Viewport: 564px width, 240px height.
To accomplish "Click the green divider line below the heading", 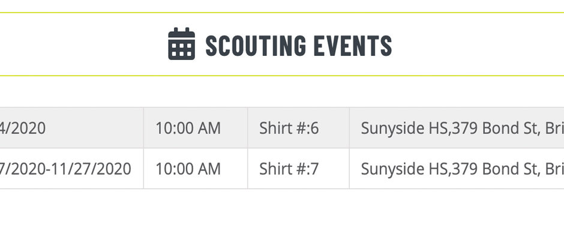I will (x=282, y=76).
